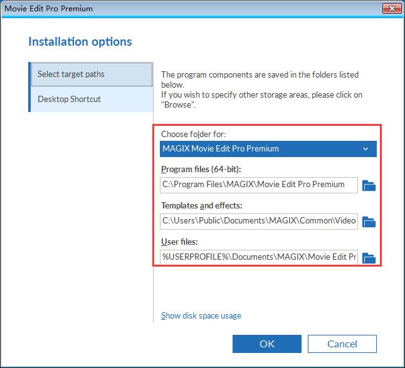Image resolution: width=405 pixels, height=368 pixels.
Task: Open the Desktop Shortcut section
Action: click(x=92, y=100)
